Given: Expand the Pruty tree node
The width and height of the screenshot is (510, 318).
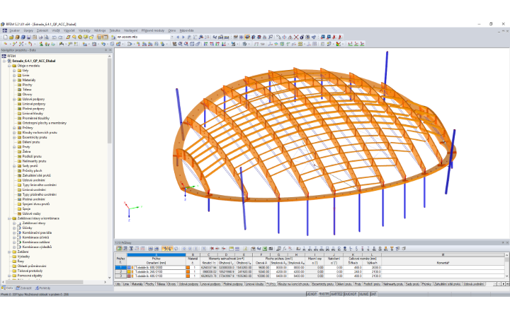Looking at the screenshot, I should coord(14,147).
